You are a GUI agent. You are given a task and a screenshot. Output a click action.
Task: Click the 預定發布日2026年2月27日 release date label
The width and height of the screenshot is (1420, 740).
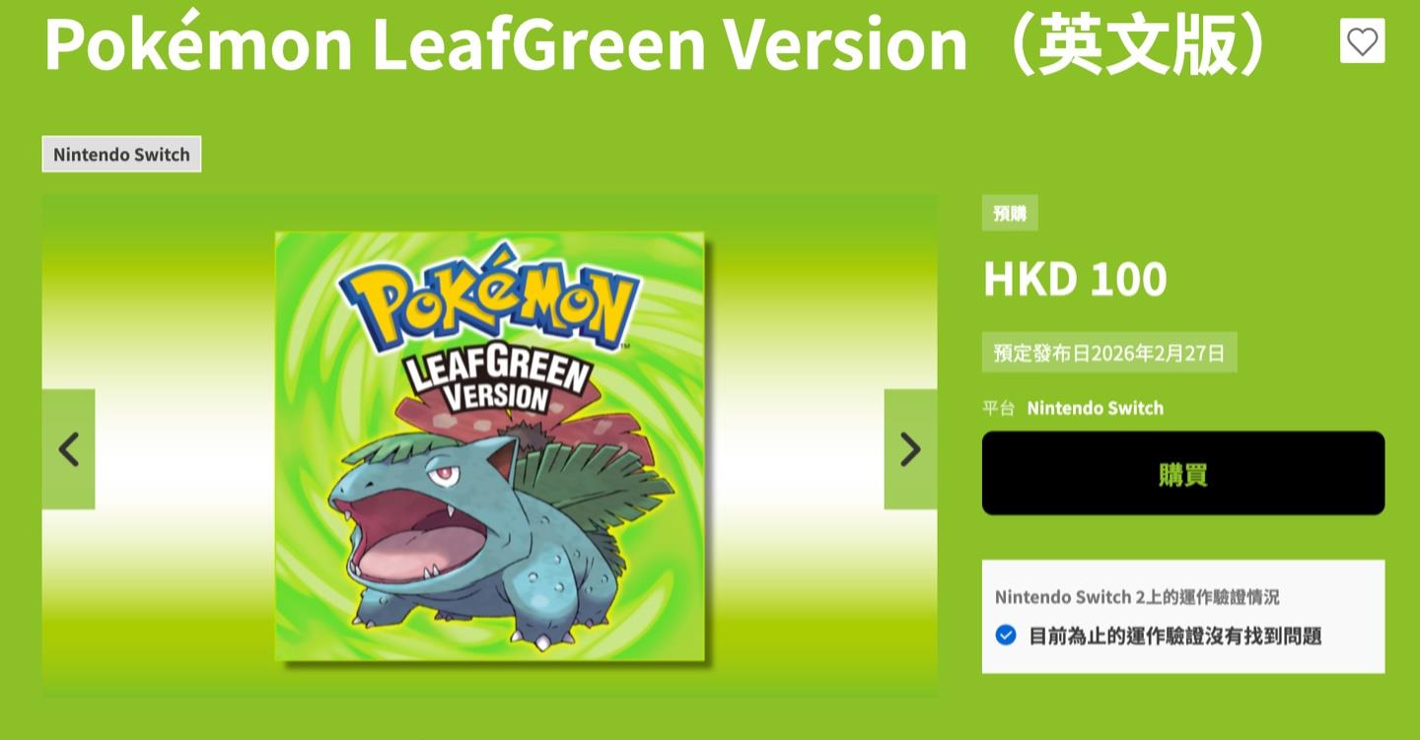click(1109, 353)
